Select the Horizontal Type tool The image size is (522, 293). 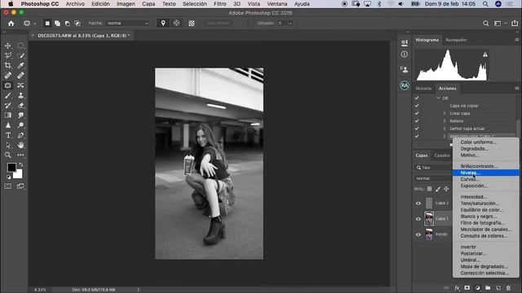coord(8,135)
